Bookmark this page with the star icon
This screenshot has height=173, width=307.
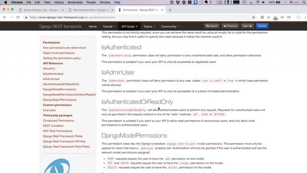coord(254,17)
